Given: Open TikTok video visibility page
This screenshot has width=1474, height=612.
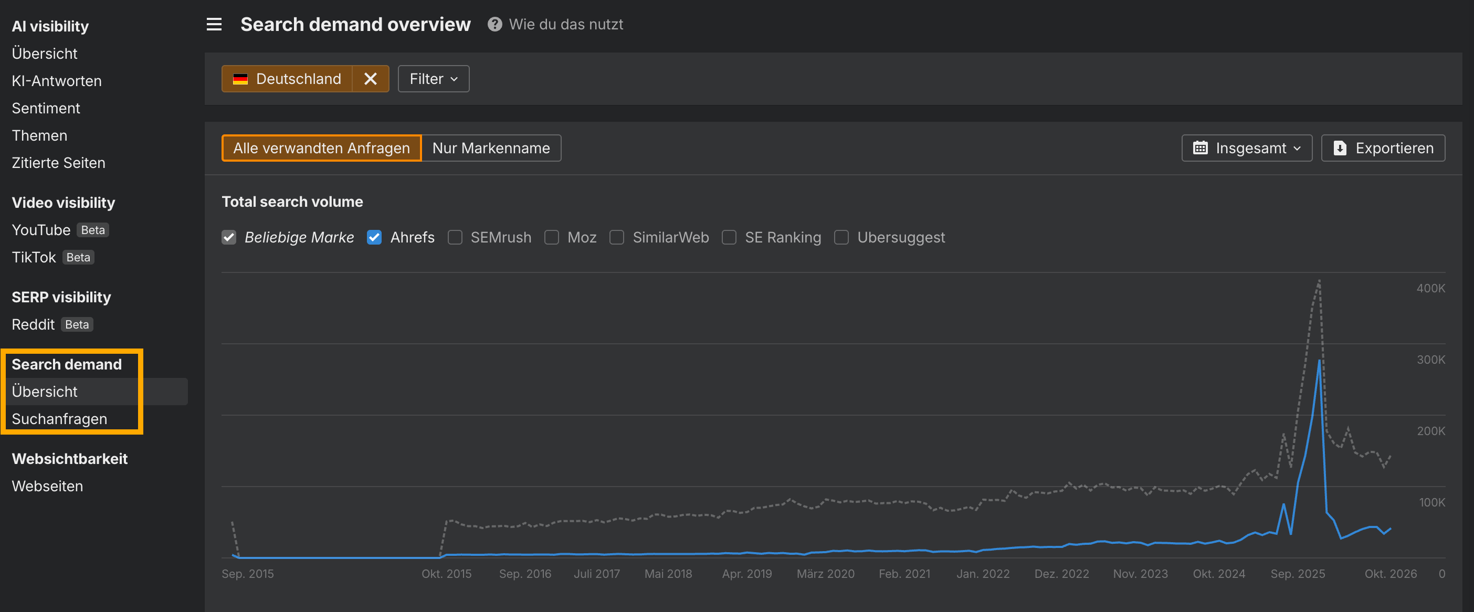Looking at the screenshot, I should point(34,257).
